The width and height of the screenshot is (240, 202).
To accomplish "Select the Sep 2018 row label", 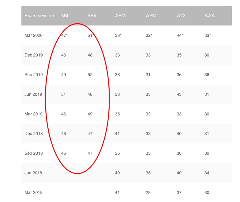I will coord(33,153).
